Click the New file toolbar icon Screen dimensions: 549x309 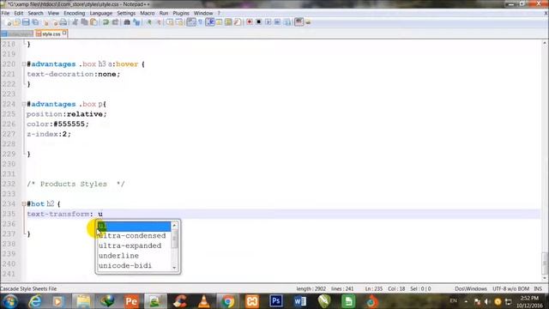pyautogui.click(x=9, y=22)
